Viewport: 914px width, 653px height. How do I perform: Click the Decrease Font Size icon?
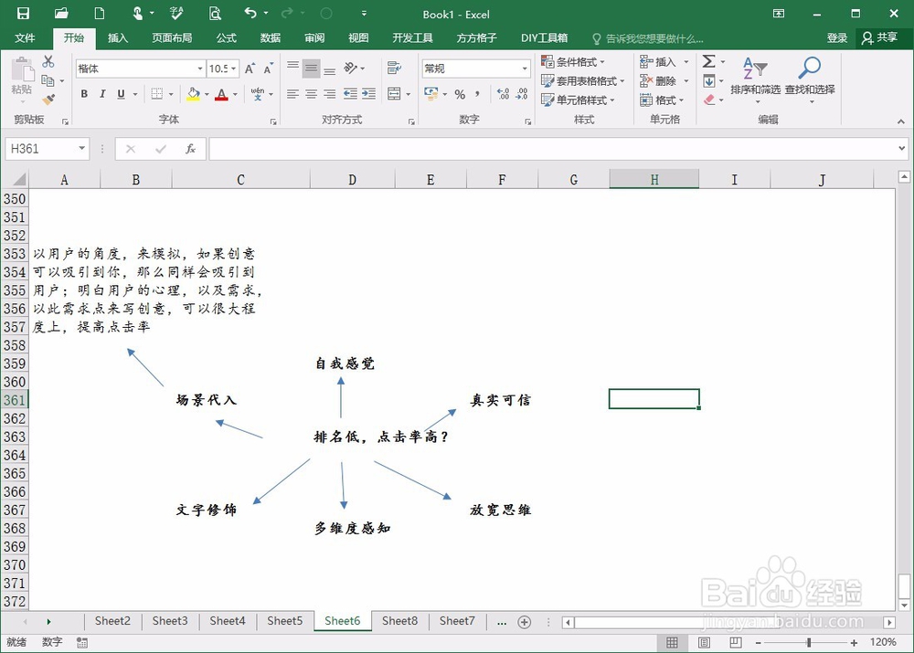pos(268,68)
